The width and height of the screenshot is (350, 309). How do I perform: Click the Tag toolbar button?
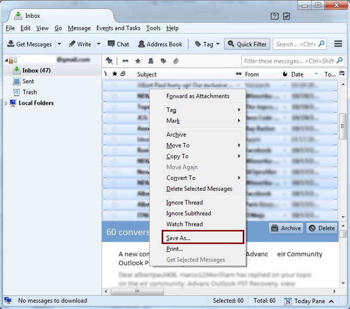tap(205, 44)
